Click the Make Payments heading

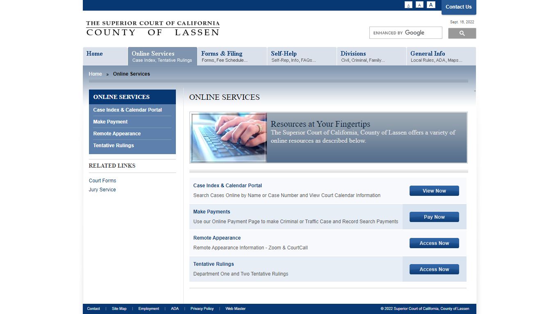[x=212, y=212]
